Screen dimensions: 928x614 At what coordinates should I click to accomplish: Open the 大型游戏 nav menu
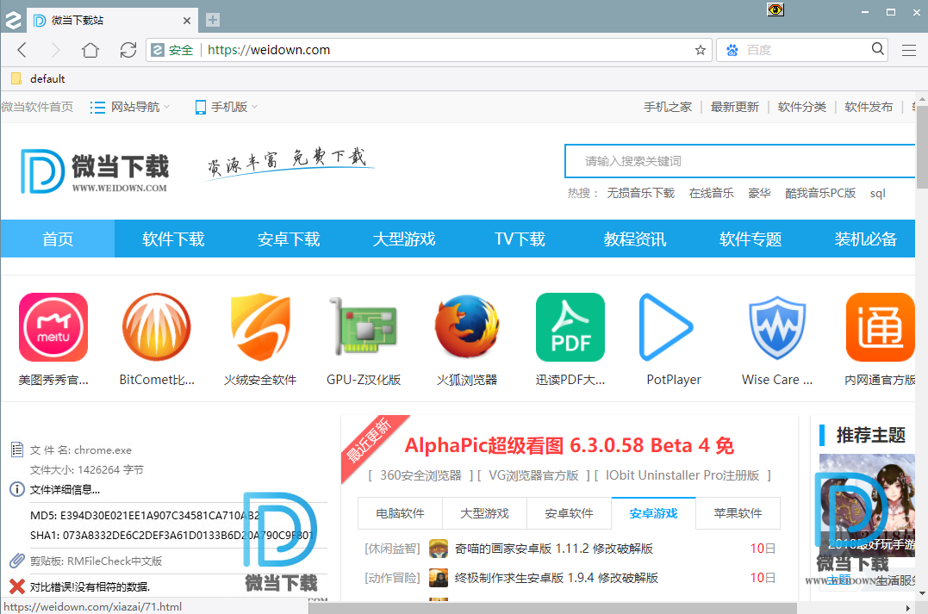pyautogui.click(x=404, y=239)
